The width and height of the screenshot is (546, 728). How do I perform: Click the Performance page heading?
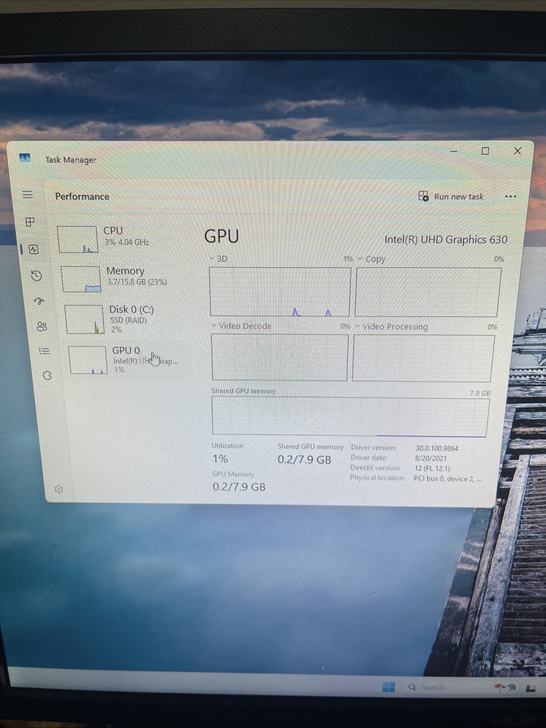(82, 196)
